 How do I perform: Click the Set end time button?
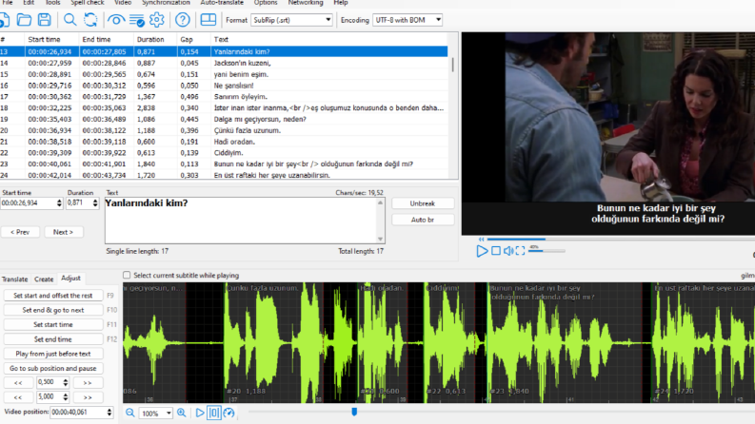click(53, 338)
